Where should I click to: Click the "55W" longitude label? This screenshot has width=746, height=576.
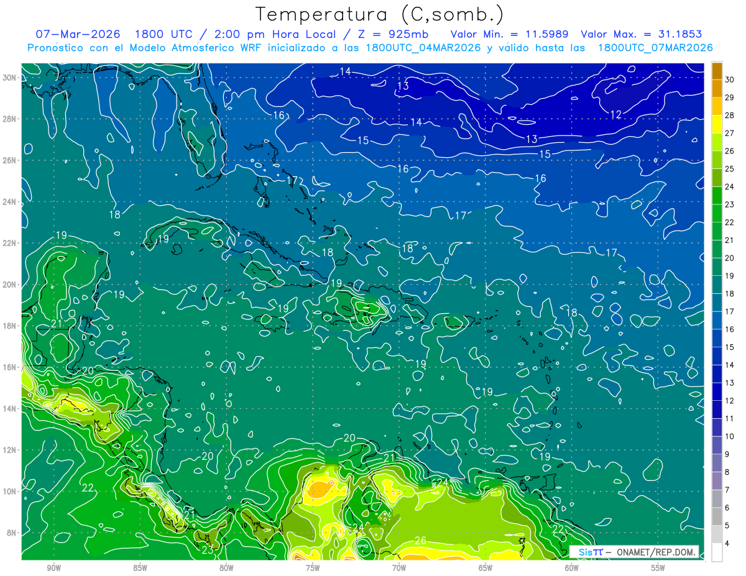click(658, 568)
